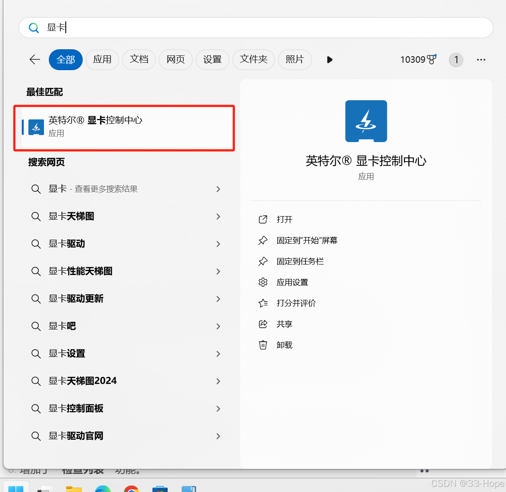This screenshot has height=492, width=506.
Task: Expand chevron for 显卡驱动 row
Action: [219, 244]
